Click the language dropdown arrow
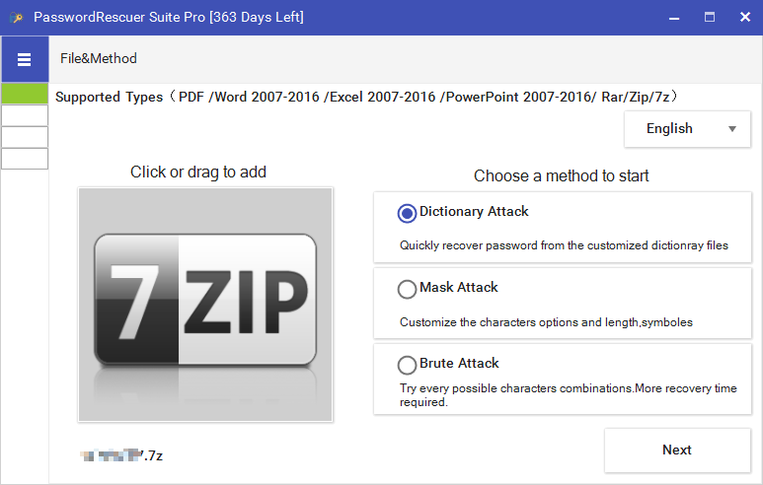 coord(731,129)
